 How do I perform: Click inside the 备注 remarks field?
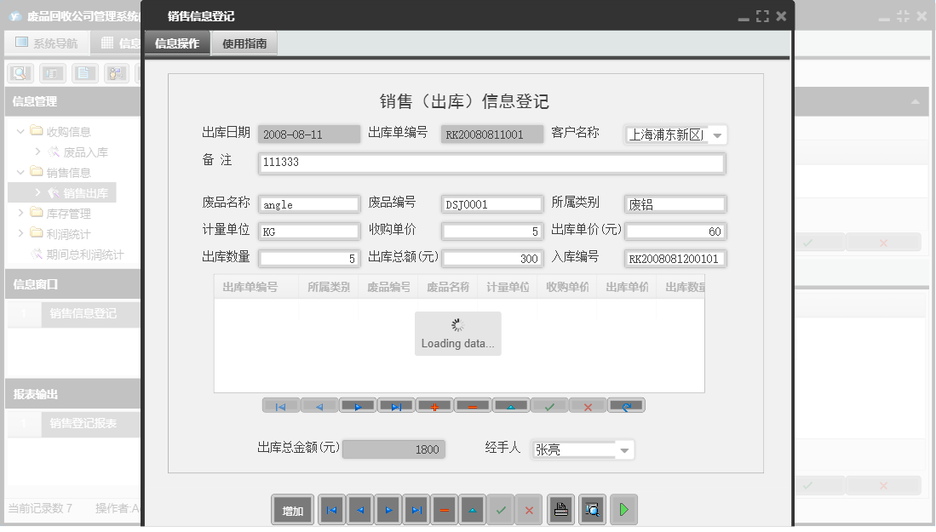coord(491,163)
